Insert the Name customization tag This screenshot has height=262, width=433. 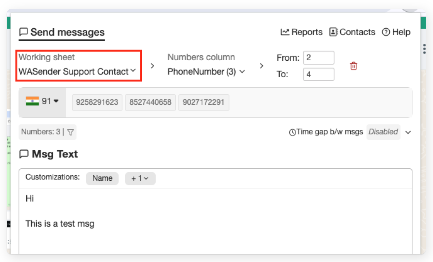[x=102, y=179]
